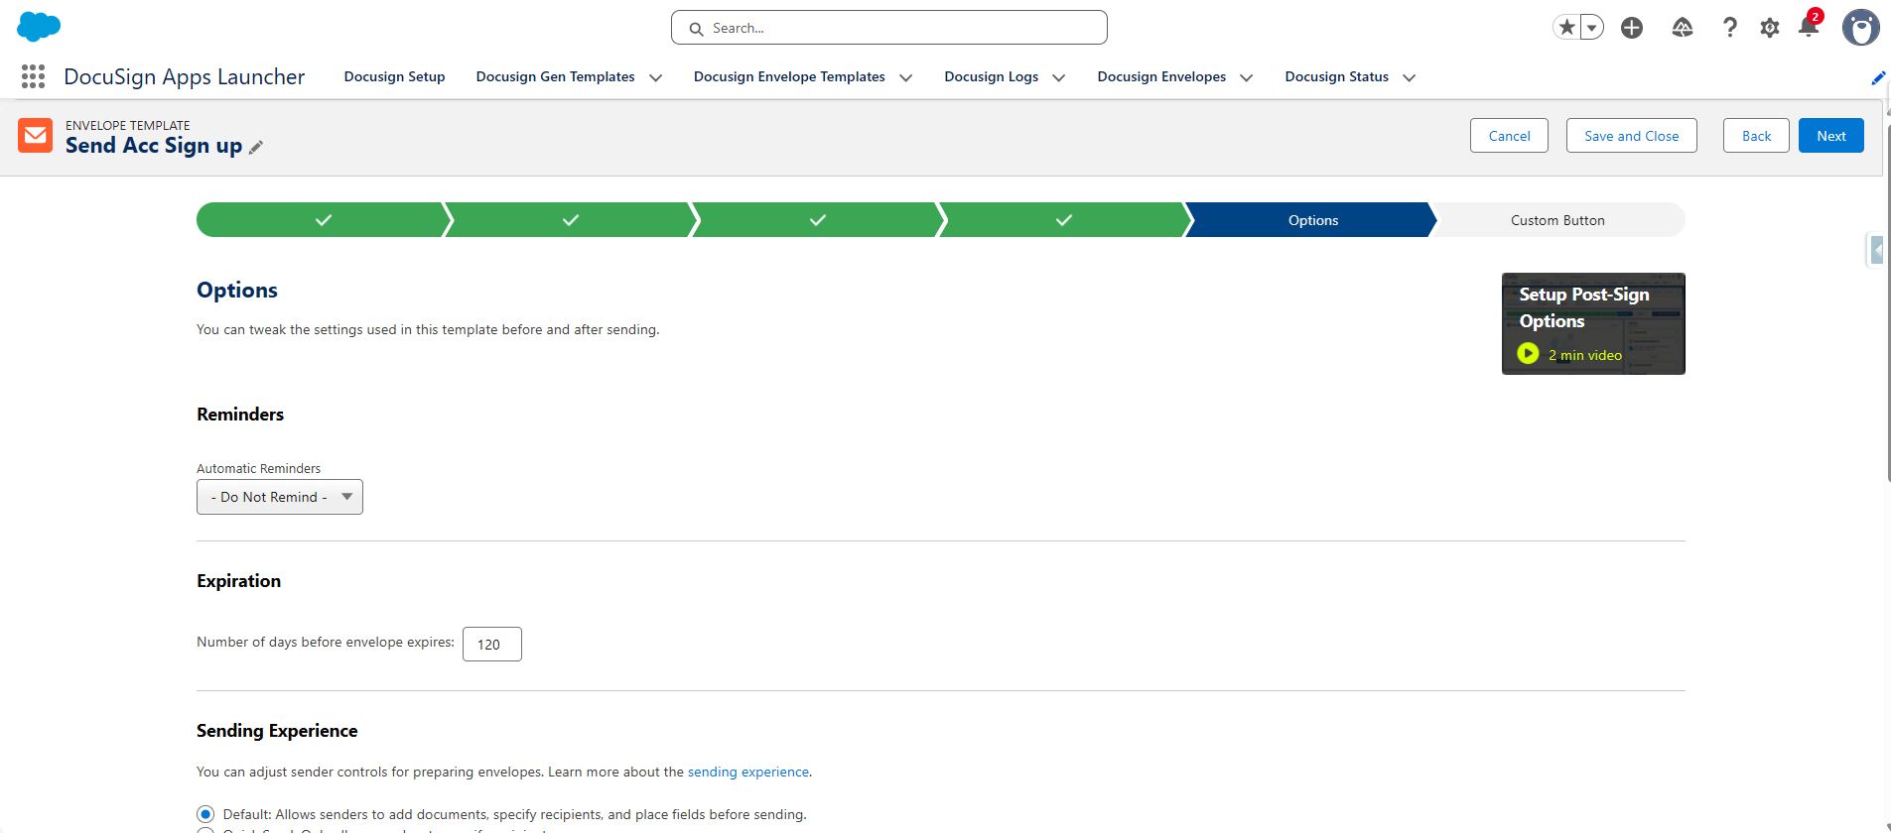This screenshot has width=1891, height=833.
Task: Open the user profile avatar
Action: (1860, 28)
